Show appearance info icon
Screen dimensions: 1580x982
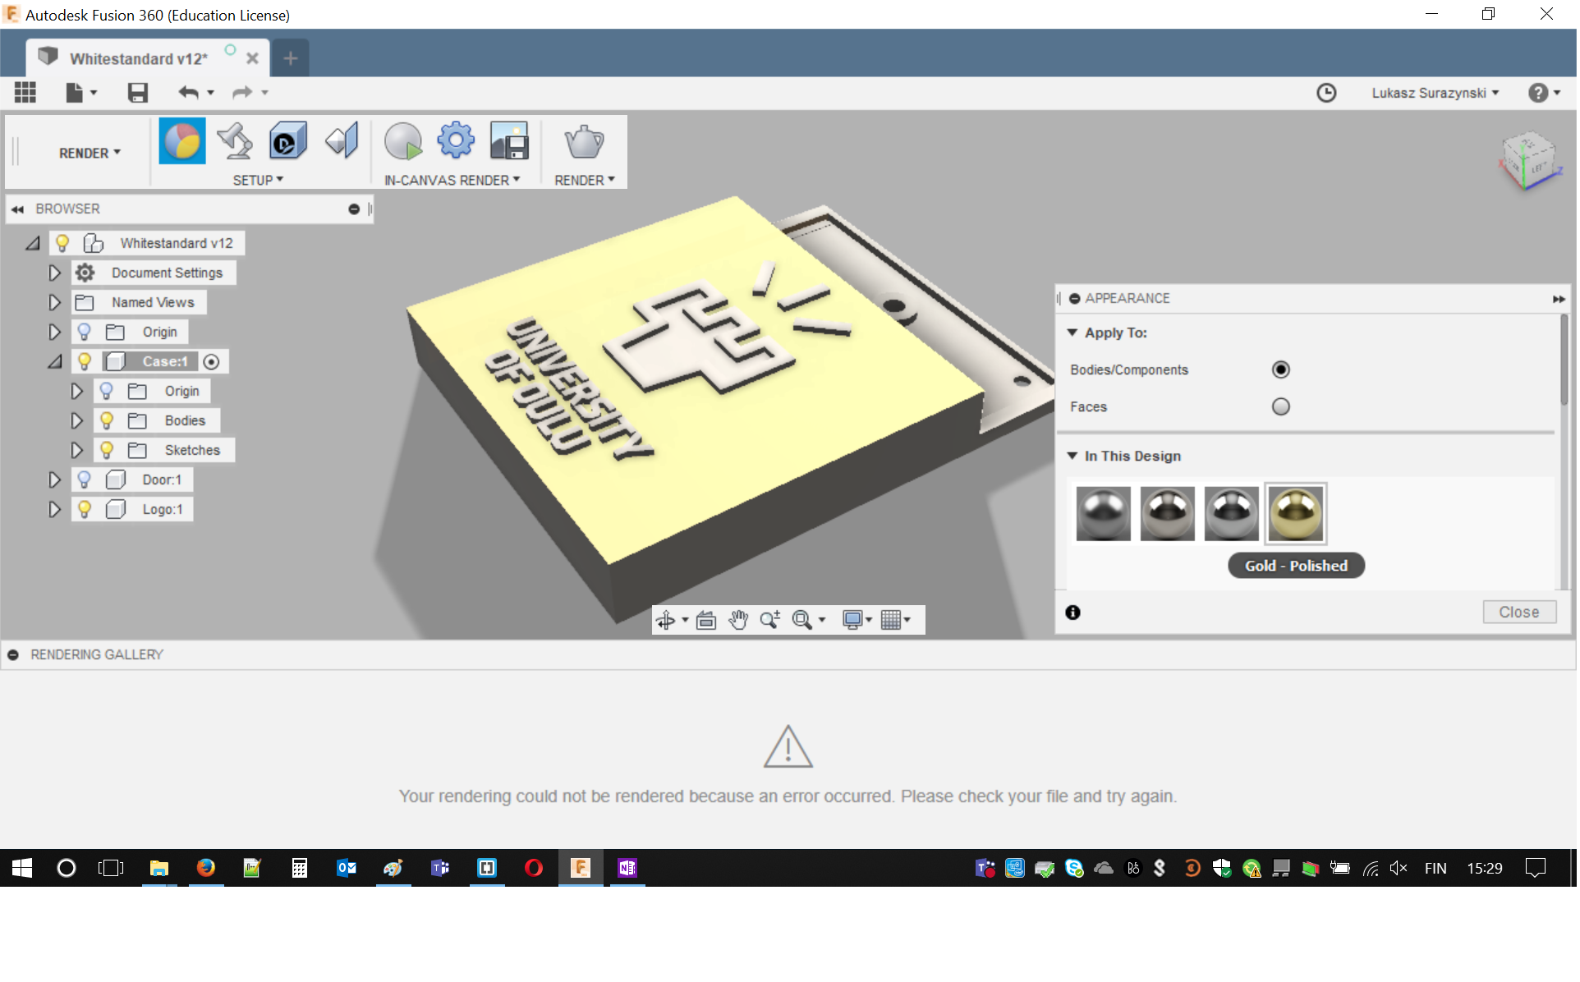(x=1072, y=613)
